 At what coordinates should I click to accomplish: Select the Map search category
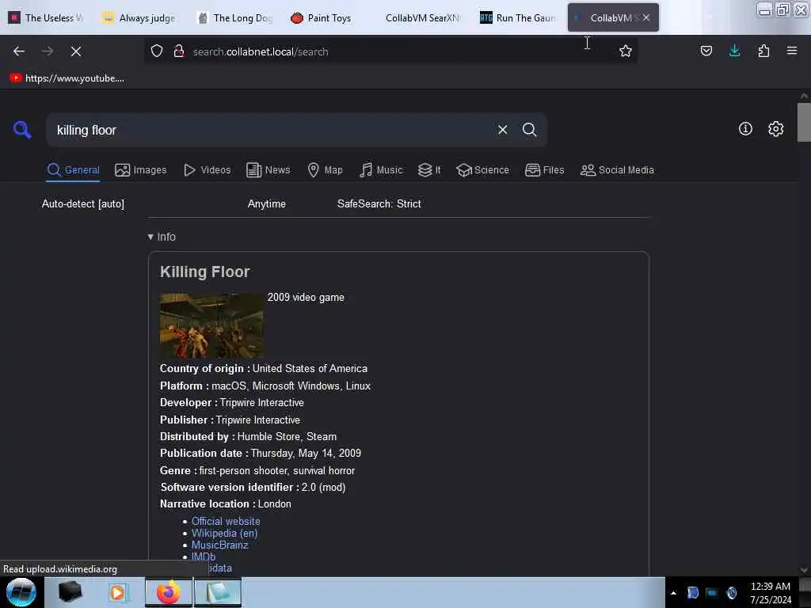(x=326, y=170)
